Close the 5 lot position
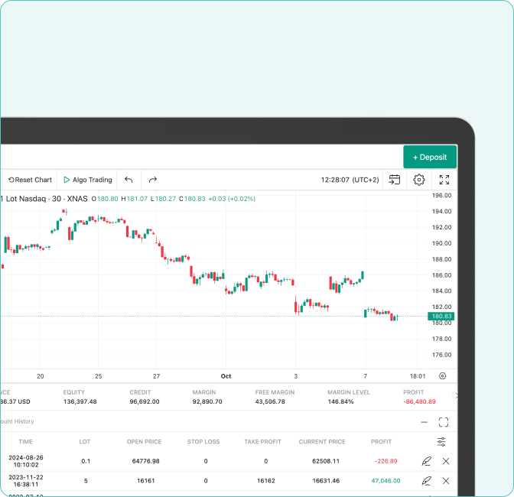 446,481
